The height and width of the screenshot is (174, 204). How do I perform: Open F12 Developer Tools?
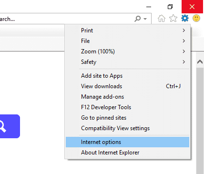click(127, 107)
